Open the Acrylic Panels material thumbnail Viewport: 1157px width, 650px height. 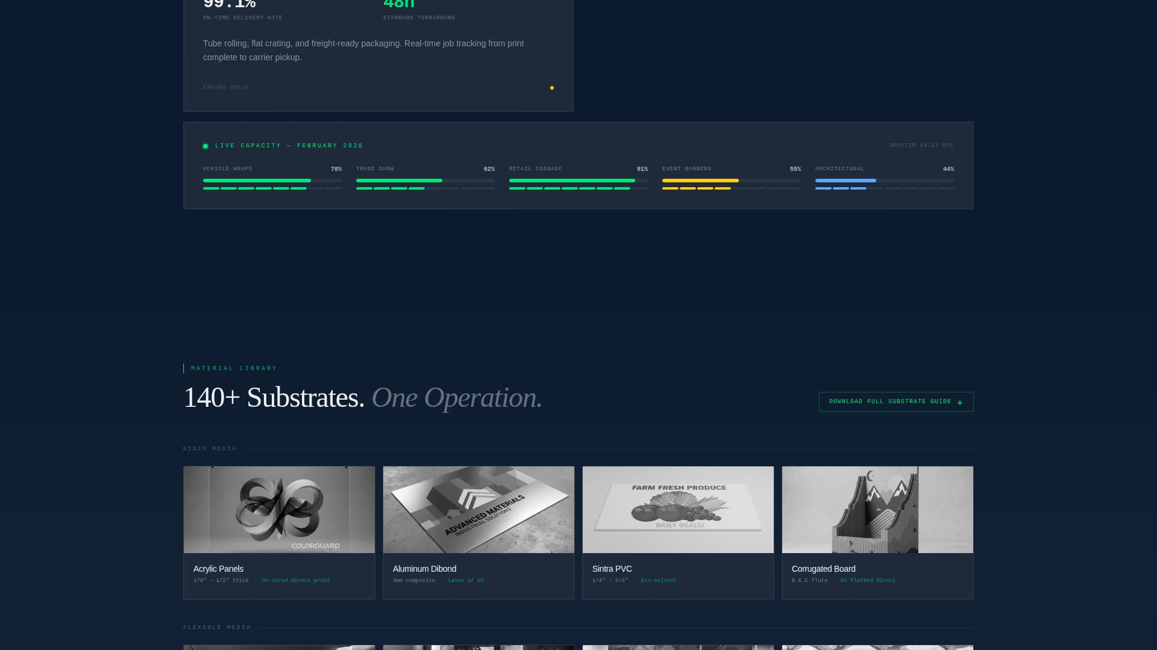[x=279, y=509]
